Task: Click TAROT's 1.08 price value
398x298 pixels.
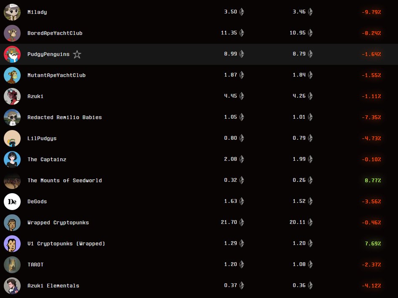Action: pyautogui.click(x=299, y=264)
